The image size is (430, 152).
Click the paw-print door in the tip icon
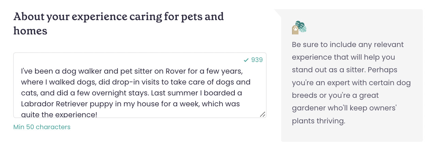click(x=295, y=30)
